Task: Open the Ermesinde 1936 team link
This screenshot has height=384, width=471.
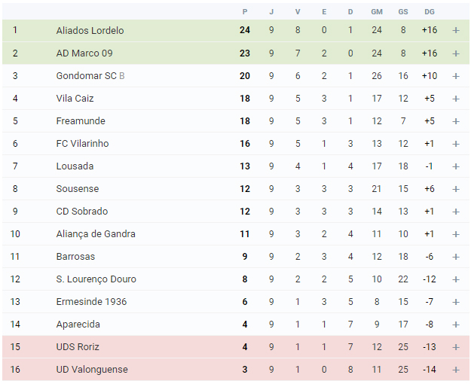Action: (91, 301)
